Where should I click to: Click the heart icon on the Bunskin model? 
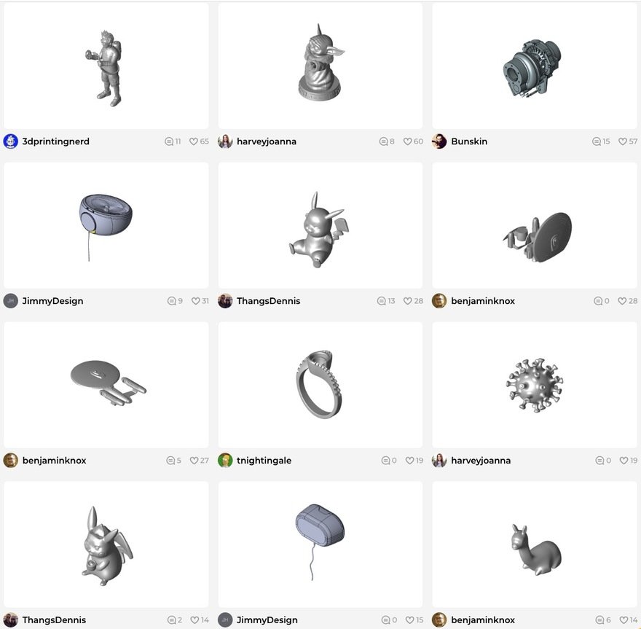[623, 141]
